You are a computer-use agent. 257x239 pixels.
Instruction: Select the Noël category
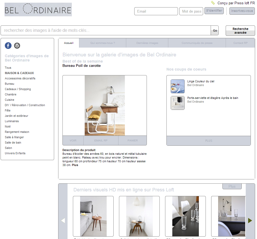pyautogui.click(x=8, y=126)
